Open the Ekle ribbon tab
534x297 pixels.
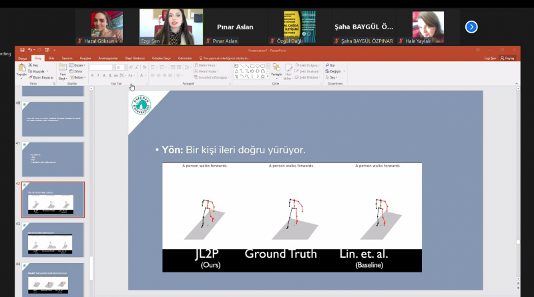click(51, 58)
